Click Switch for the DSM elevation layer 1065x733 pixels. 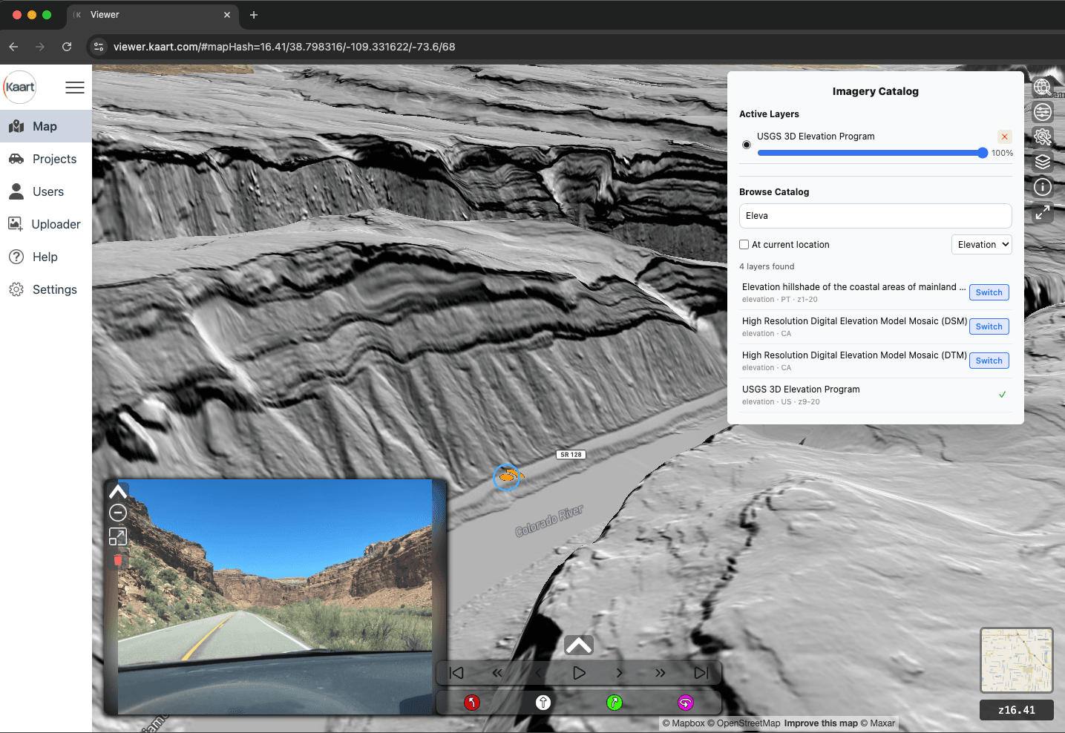click(x=989, y=326)
